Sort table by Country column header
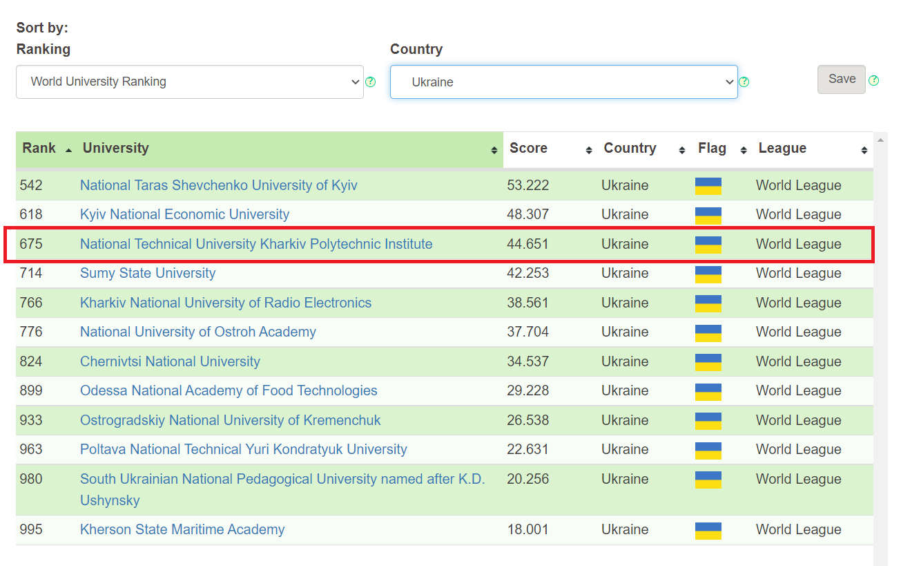 point(645,149)
